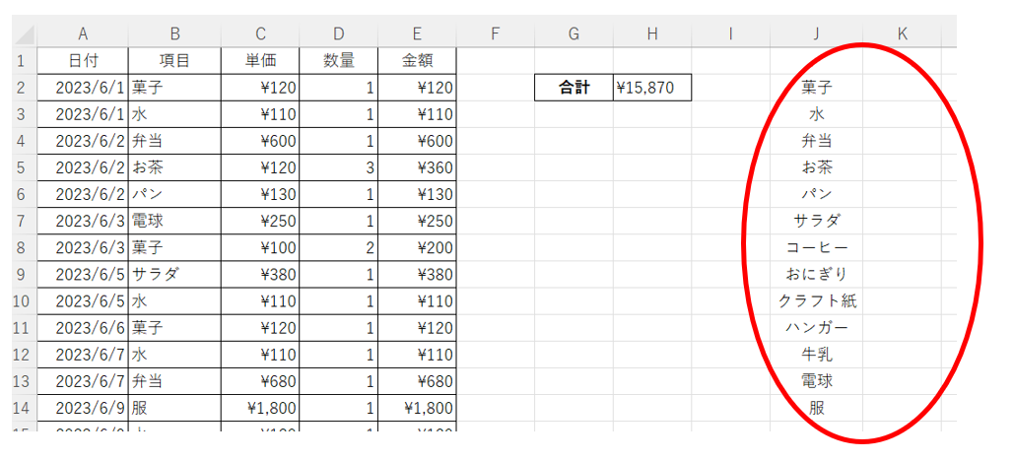Image resolution: width=1014 pixels, height=461 pixels.
Task: Select the 日付 header cell
Action: 83,61
